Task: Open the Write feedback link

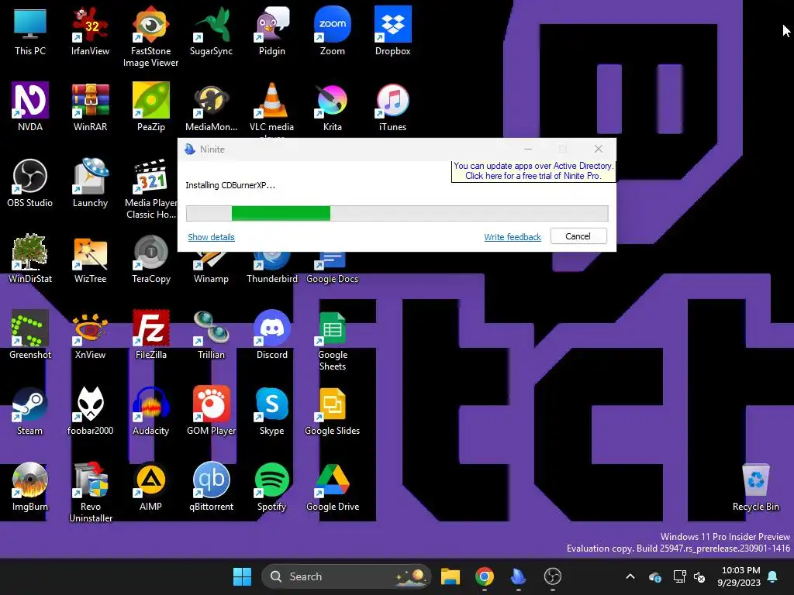Action: click(513, 237)
